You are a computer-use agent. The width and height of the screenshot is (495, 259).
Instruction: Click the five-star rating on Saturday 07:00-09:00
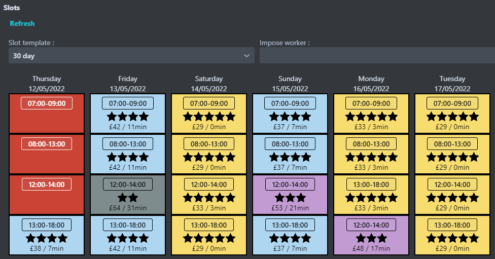click(209, 117)
